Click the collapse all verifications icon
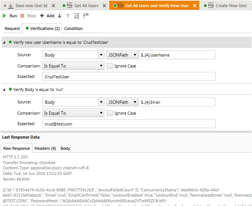Viewport: 252px width, 206px height. pyautogui.click(x=86, y=16)
